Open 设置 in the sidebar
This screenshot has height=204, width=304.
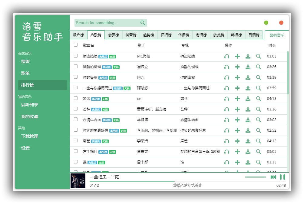pos(42,148)
